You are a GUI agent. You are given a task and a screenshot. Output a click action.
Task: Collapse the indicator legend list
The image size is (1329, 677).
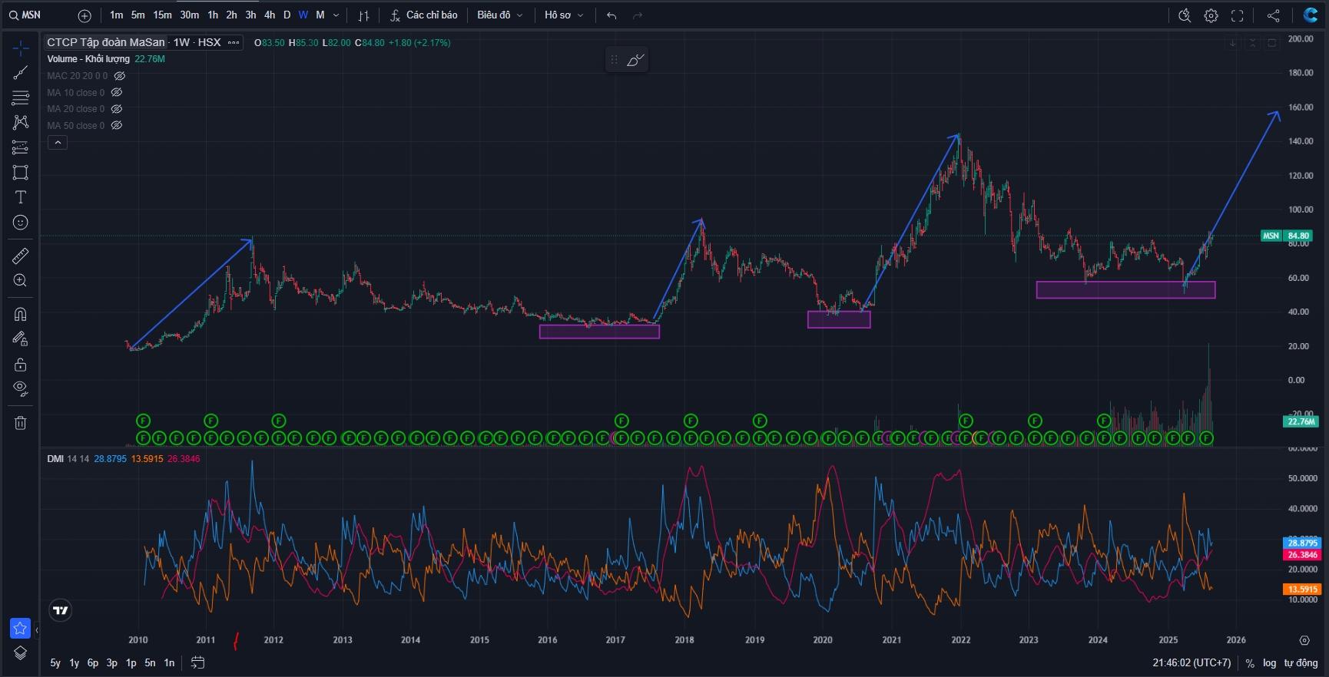point(58,143)
